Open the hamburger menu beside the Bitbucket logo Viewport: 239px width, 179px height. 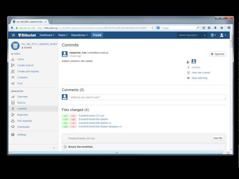pos(13,35)
